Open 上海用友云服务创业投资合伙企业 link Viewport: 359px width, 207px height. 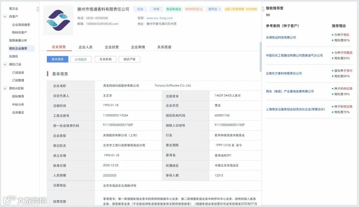click(x=296, y=109)
